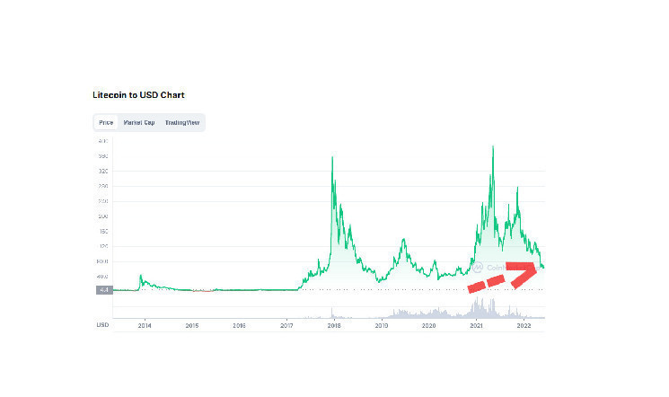Select 2020 on the timeline axis
This screenshot has width=669, height=397.
[428, 325]
